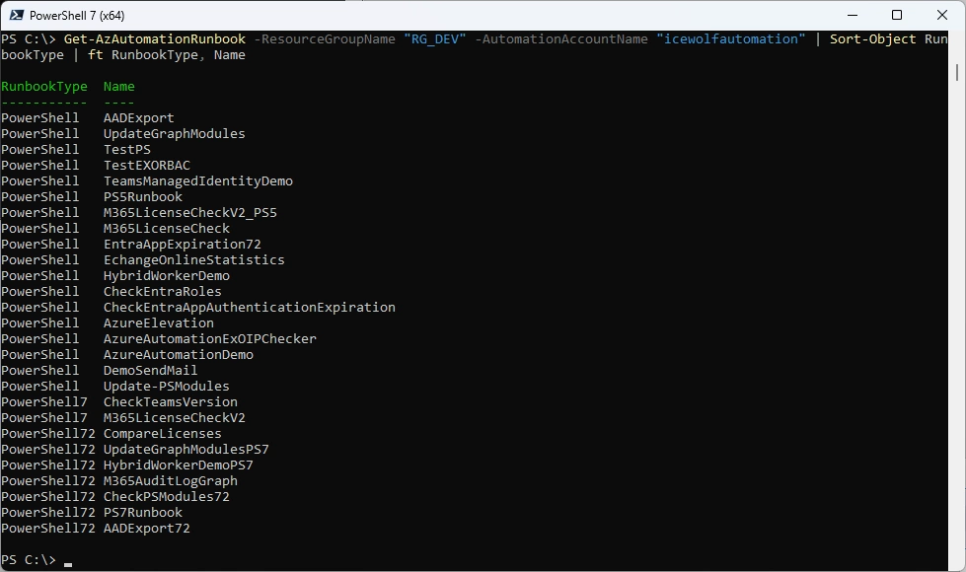Click the CompareLicenses runbook name
The image size is (966, 572).
coord(162,434)
